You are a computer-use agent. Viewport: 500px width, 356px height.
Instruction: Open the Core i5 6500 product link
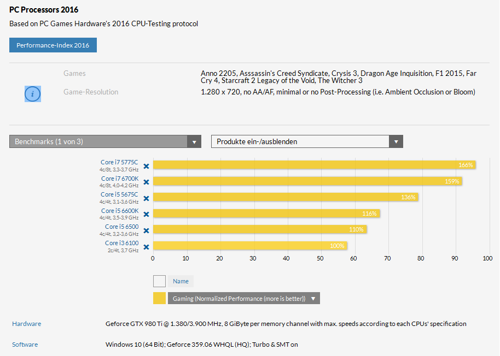pyautogui.click(x=122, y=227)
